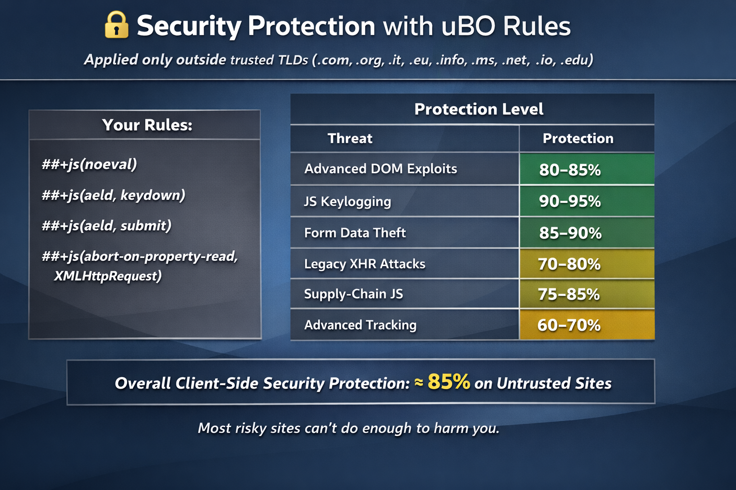The image size is (736, 490).
Task: Choose the "Legacy XHR Attacks" row label
Action: 365,264
